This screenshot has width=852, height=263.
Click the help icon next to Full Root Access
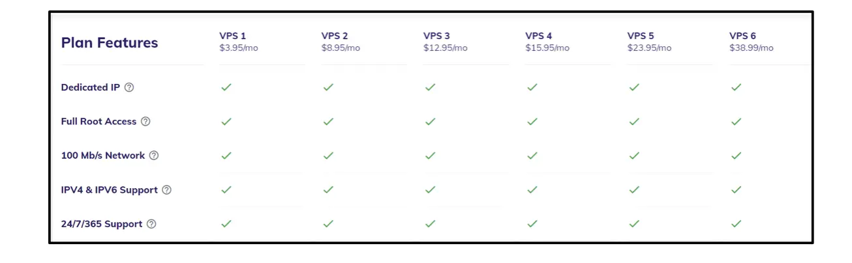[145, 122]
